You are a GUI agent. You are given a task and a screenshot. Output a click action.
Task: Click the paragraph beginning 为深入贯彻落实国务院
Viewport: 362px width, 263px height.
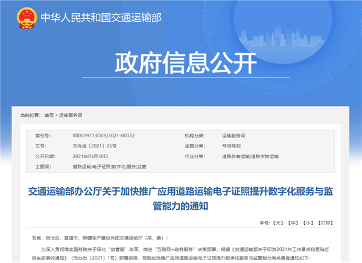(x=180, y=253)
